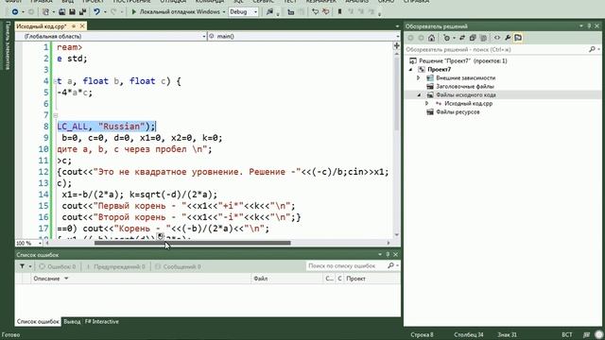
Task: Open the editor tab list dropdown arrow
Action: coord(397,26)
